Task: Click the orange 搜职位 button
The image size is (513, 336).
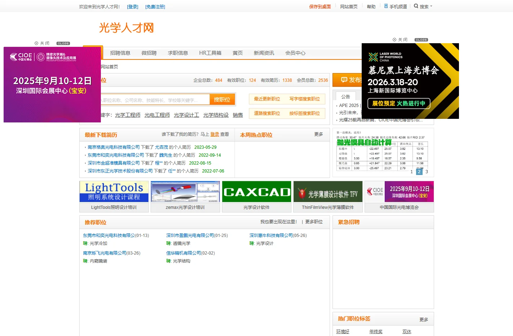Action: point(222,100)
